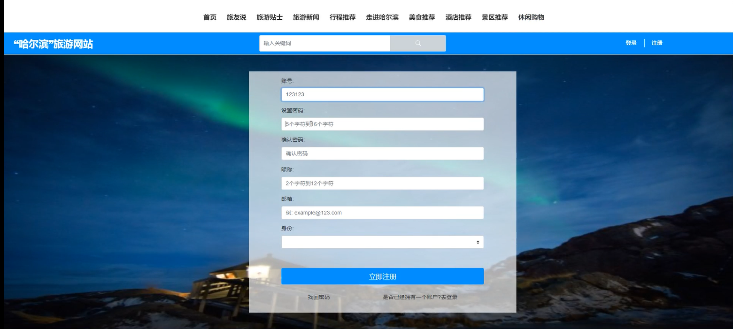Go to 旅游贴士 in navigation
The height and width of the screenshot is (329, 733).
pyautogui.click(x=270, y=17)
